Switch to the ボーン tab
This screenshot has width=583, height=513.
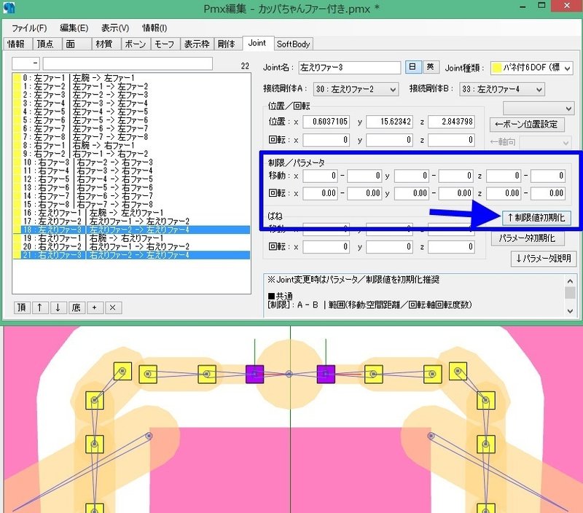click(x=136, y=44)
